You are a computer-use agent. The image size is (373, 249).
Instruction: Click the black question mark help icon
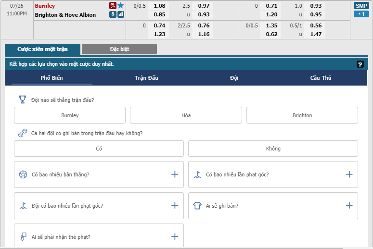[x=360, y=64]
